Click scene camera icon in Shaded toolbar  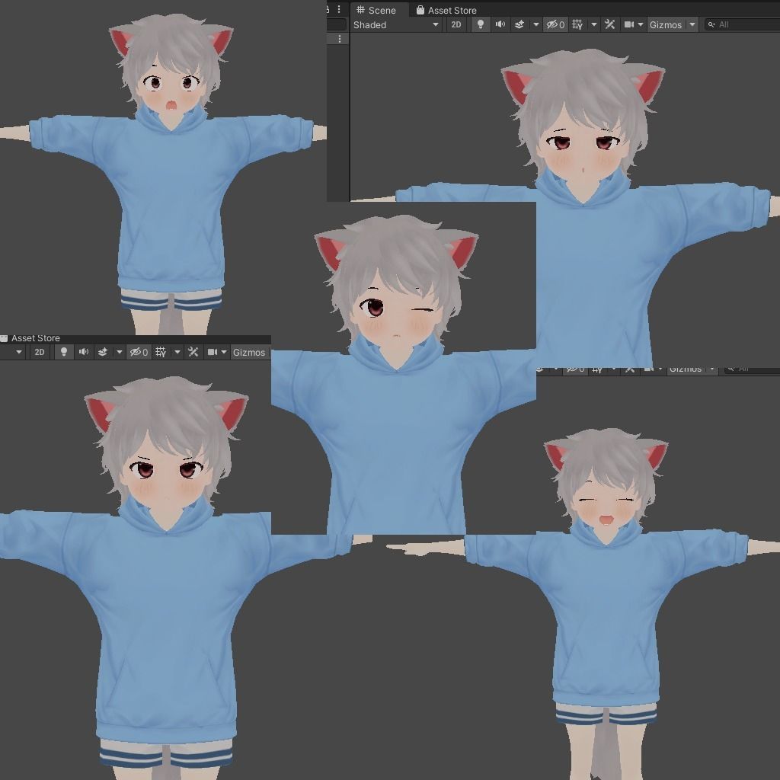click(x=629, y=24)
